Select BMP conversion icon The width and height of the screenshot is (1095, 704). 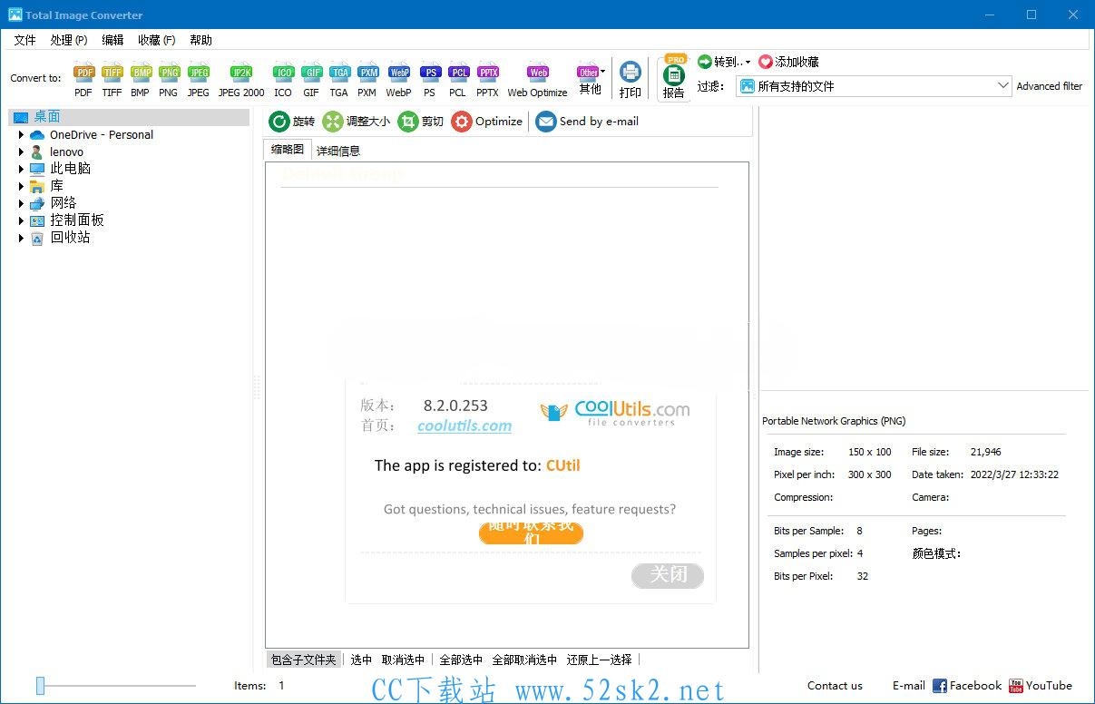pyautogui.click(x=141, y=80)
